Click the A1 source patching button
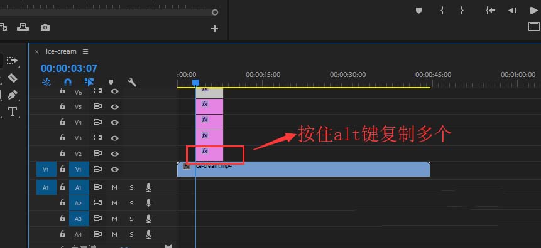 pos(46,187)
